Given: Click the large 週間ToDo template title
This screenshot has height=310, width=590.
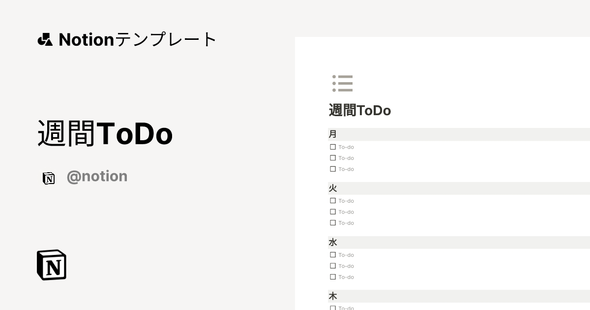Looking at the screenshot, I should point(105,133).
